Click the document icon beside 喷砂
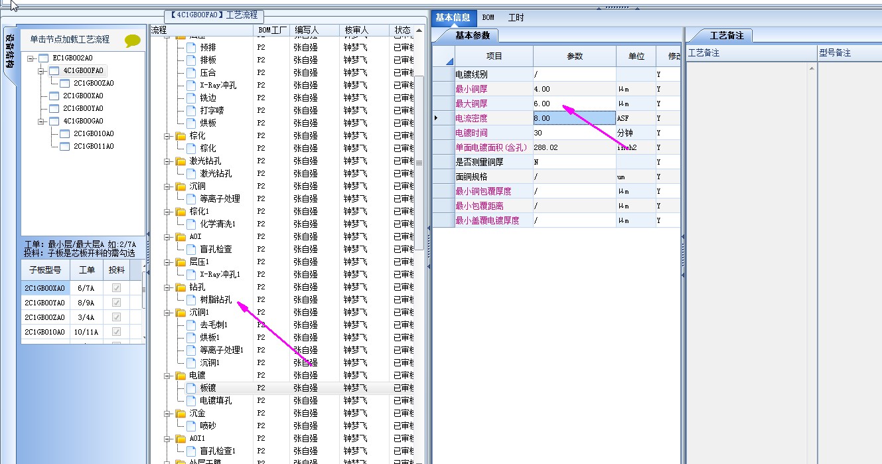The height and width of the screenshot is (464, 882). click(x=191, y=425)
